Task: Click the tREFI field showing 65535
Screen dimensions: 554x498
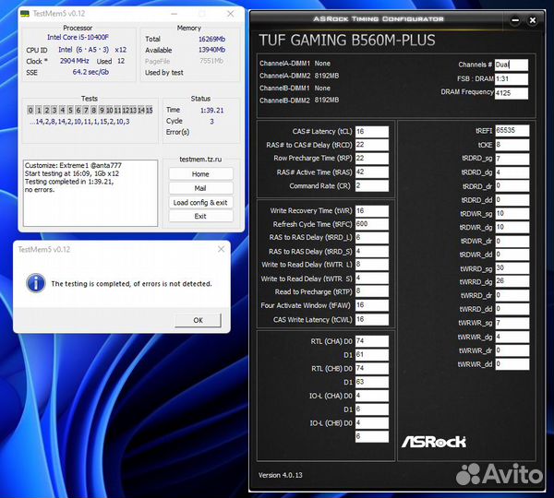Action: [512, 130]
